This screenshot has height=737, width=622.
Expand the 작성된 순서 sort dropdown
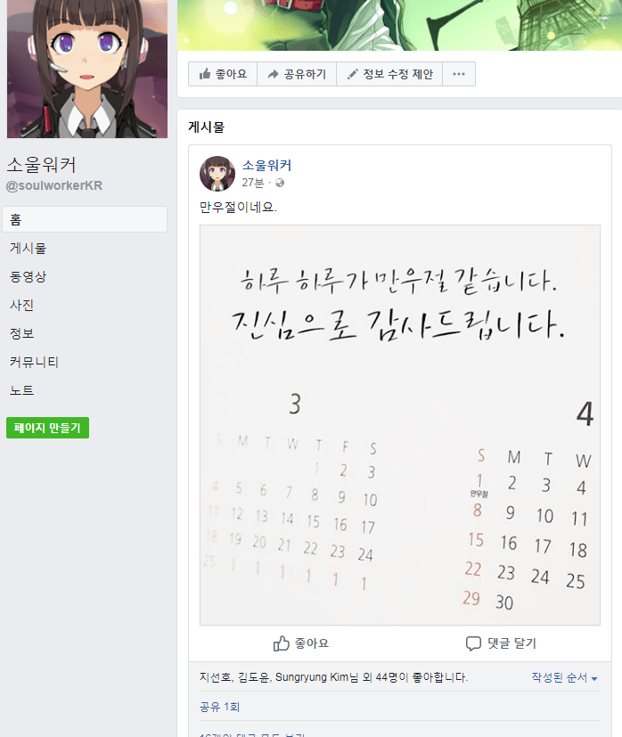(x=565, y=677)
